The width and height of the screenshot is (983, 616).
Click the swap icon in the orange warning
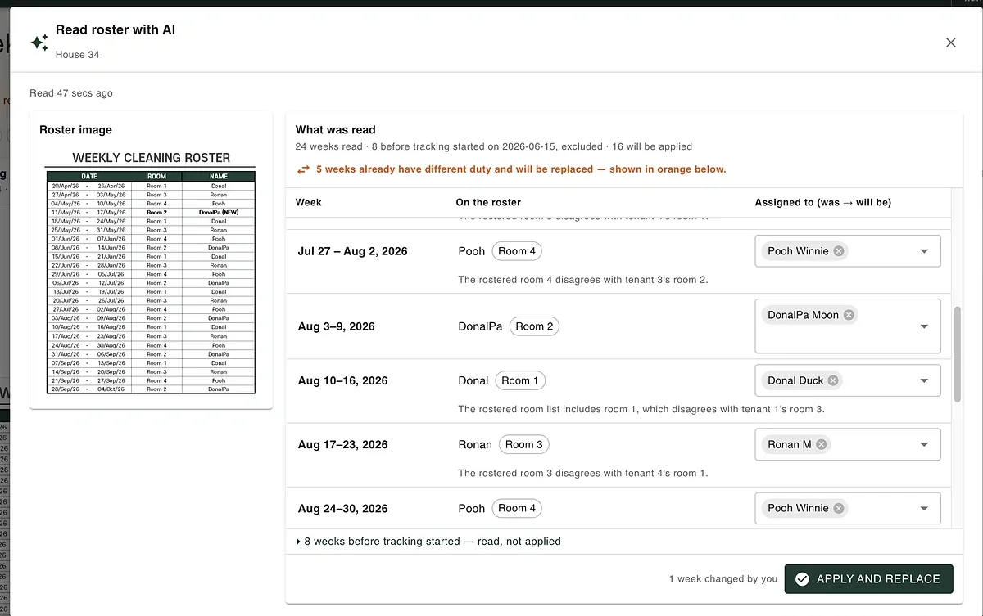303,169
